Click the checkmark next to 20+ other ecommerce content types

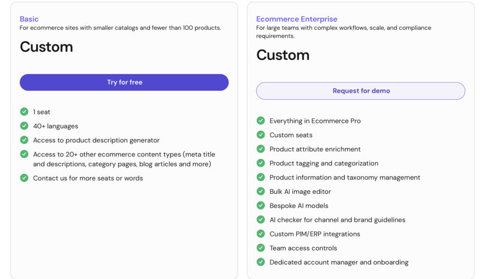pos(24,154)
